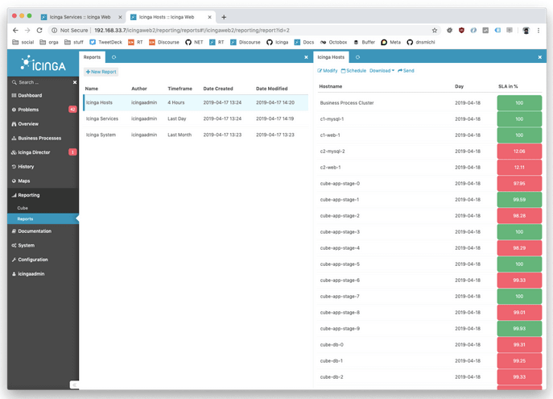
Task: Select Cube under Reporting
Action: [43, 208]
